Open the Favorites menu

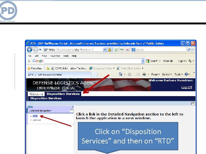pos(55,56)
